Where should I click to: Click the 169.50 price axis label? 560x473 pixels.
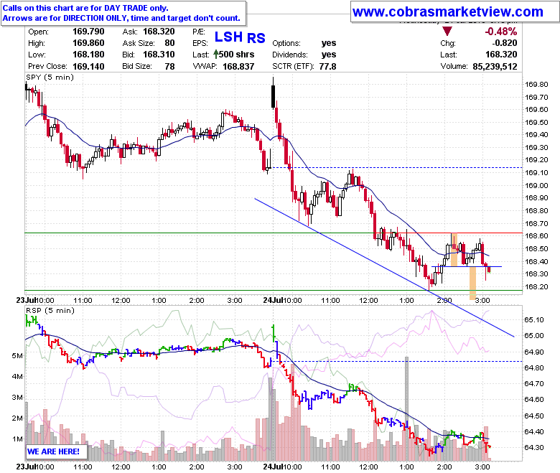point(536,123)
